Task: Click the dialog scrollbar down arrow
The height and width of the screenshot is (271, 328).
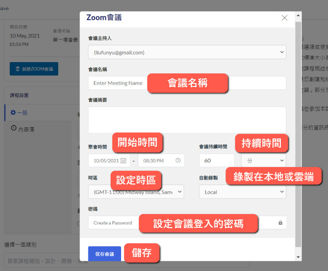Action: coord(298,257)
